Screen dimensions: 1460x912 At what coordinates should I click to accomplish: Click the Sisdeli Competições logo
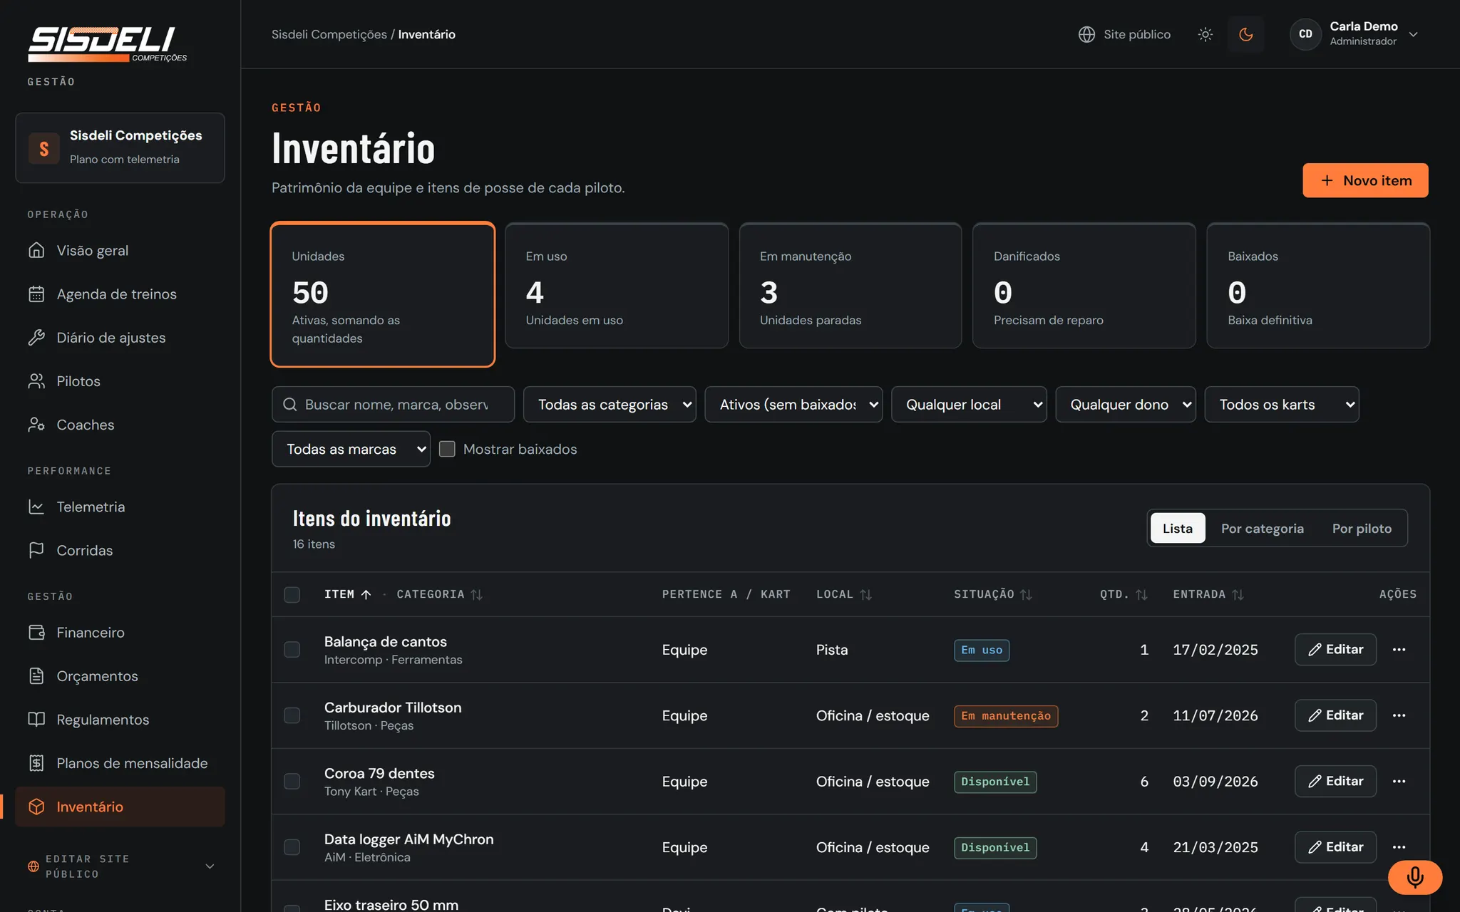point(107,44)
